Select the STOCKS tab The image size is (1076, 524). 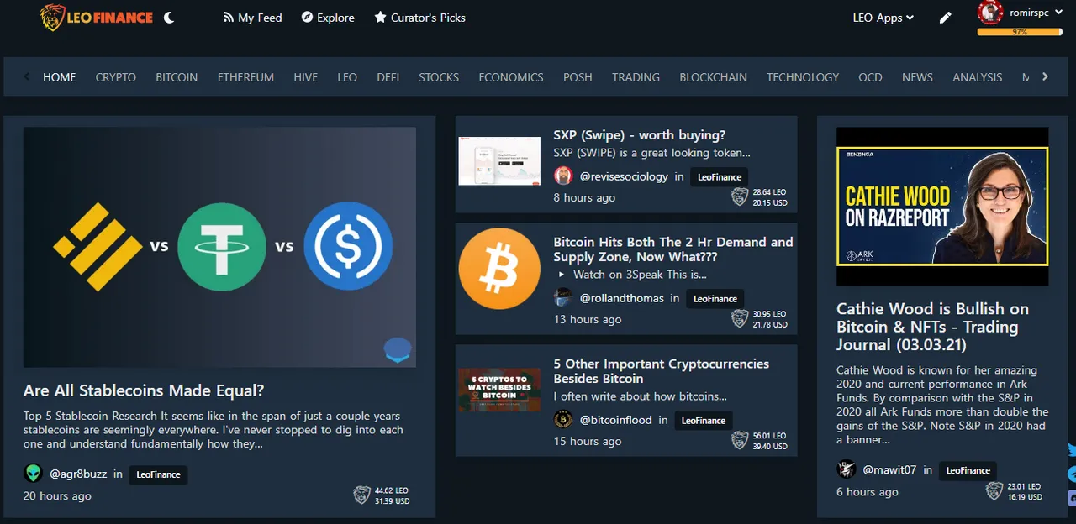tap(439, 77)
